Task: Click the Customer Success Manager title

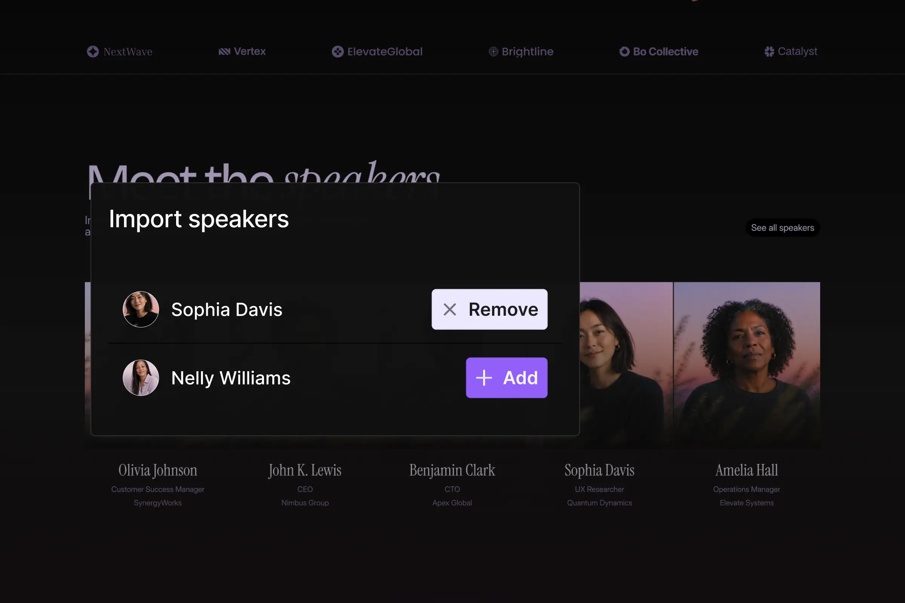Action: (x=158, y=489)
